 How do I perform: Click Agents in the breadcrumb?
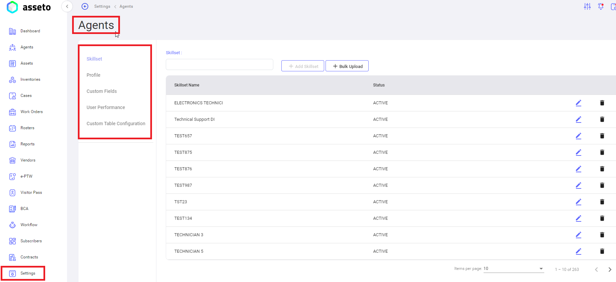point(126,6)
